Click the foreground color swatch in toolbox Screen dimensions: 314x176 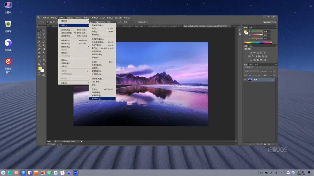40,69
